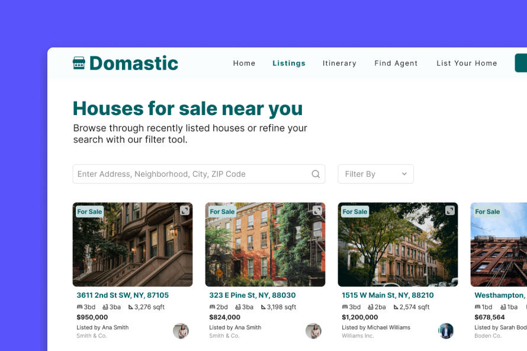Open the Filter By dropdown
527x351 pixels.
click(375, 174)
